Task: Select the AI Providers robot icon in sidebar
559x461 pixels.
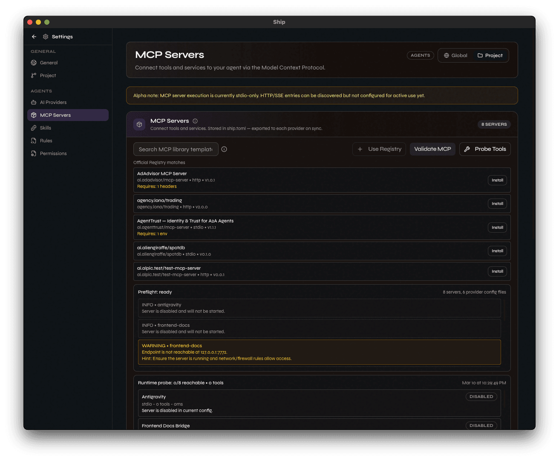Action: 34,102
